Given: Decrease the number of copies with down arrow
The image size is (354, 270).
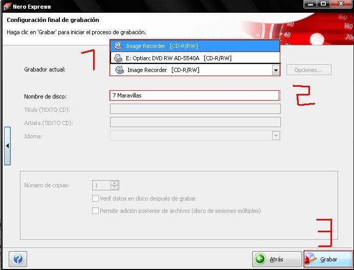Looking at the screenshot, I should click(115, 187).
